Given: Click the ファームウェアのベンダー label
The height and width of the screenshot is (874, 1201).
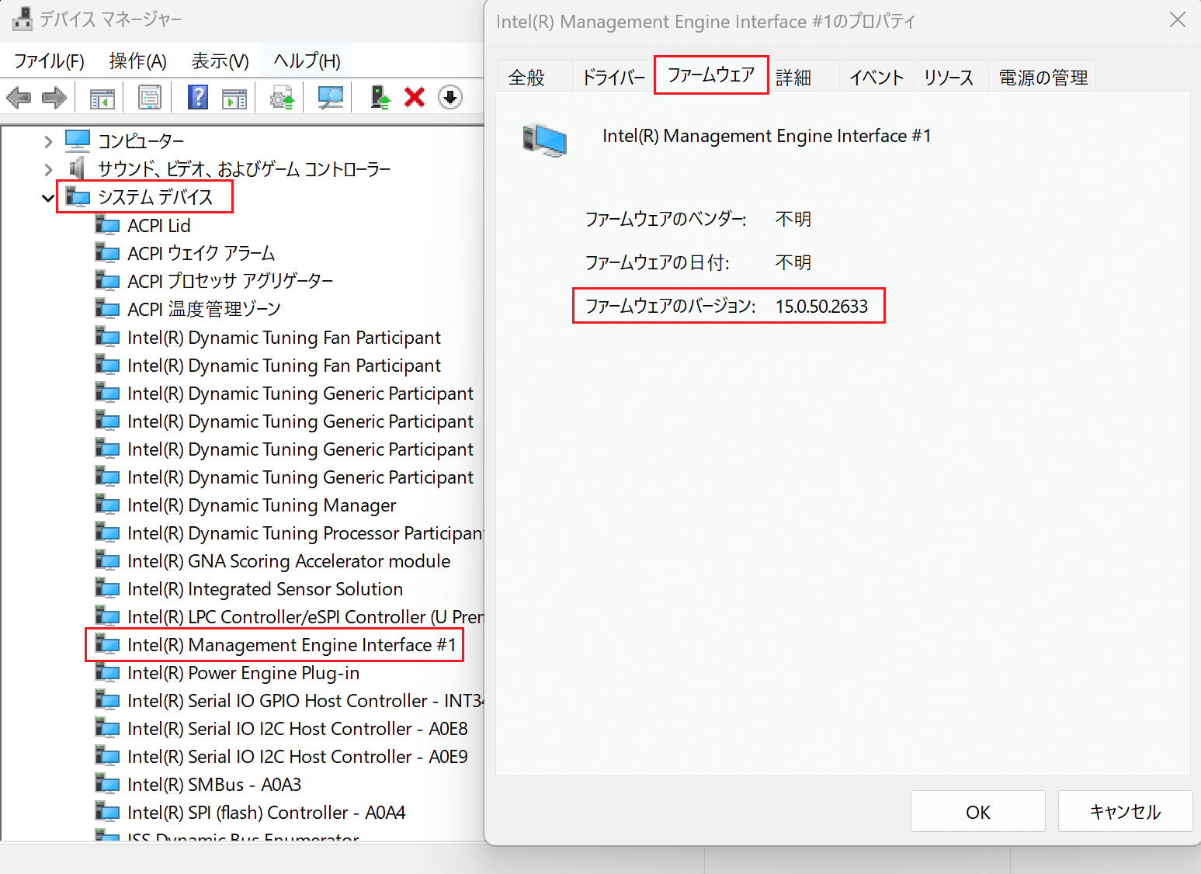Looking at the screenshot, I should (665, 219).
